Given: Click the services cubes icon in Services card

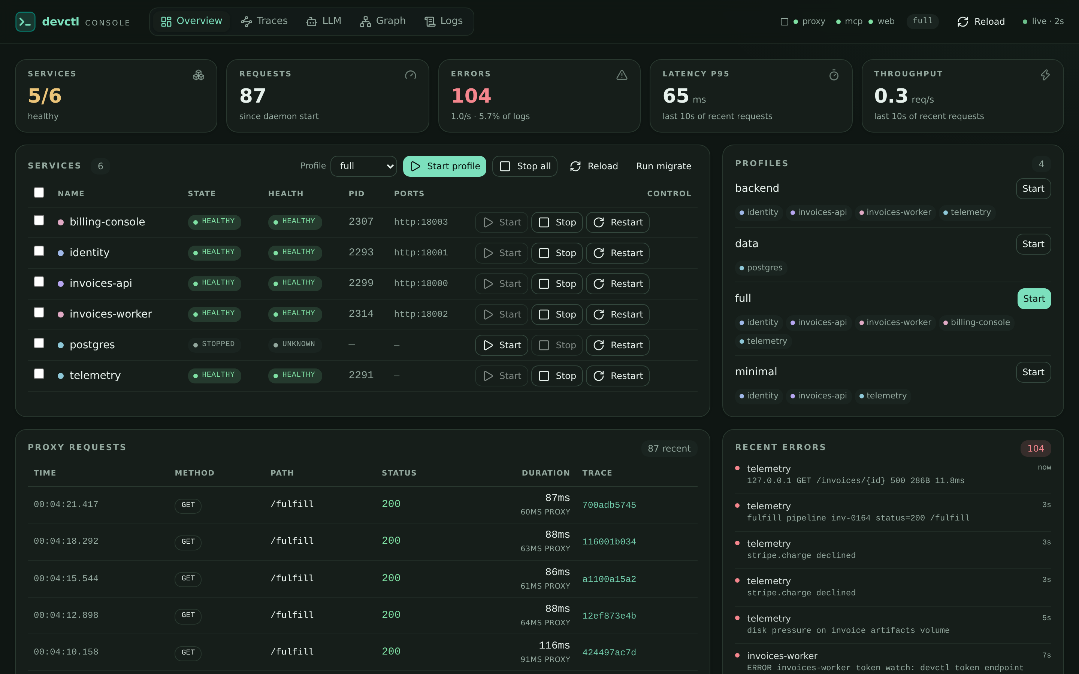Looking at the screenshot, I should (199, 75).
